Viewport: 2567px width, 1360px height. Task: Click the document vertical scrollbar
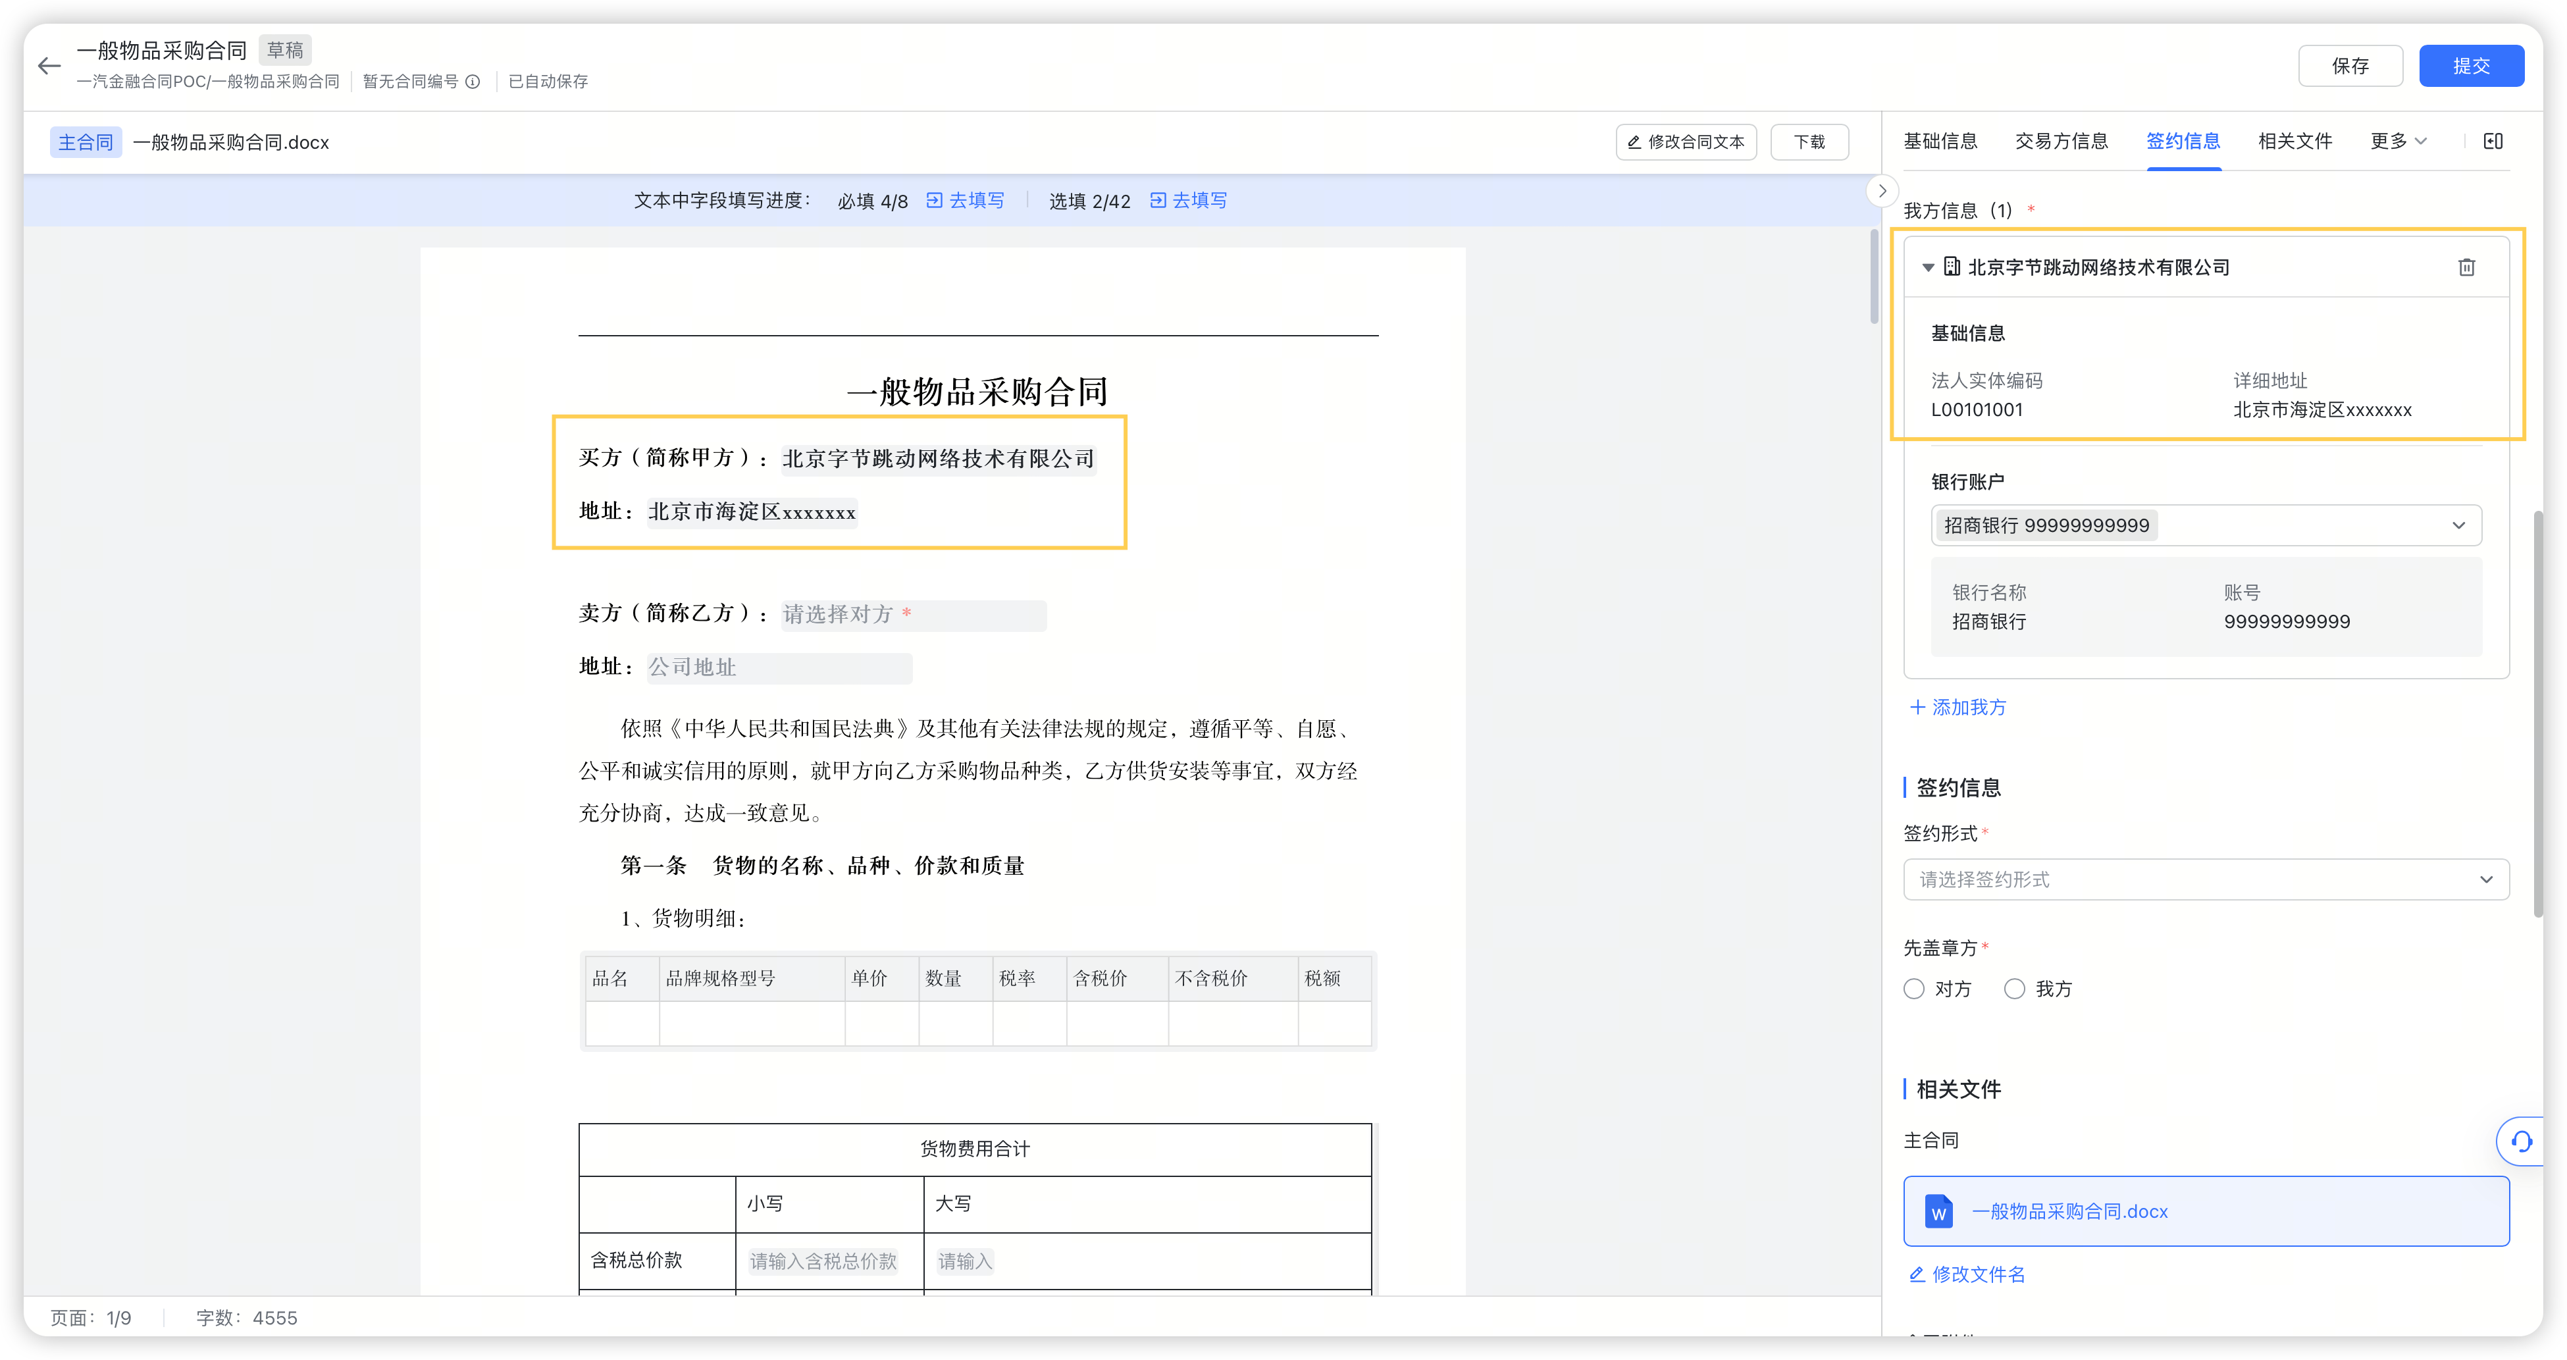1873,277
